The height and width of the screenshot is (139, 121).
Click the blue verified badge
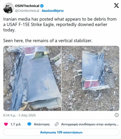click(x=42, y=6)
